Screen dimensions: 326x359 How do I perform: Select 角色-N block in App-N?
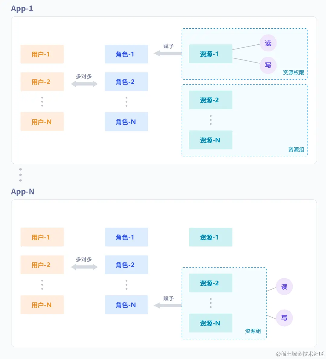[x=126, y=305]
